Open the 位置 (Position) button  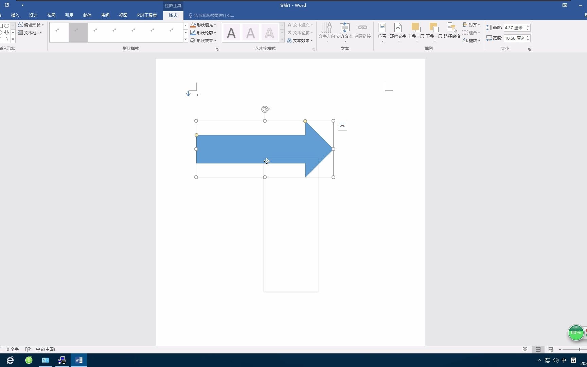[382, 32]
